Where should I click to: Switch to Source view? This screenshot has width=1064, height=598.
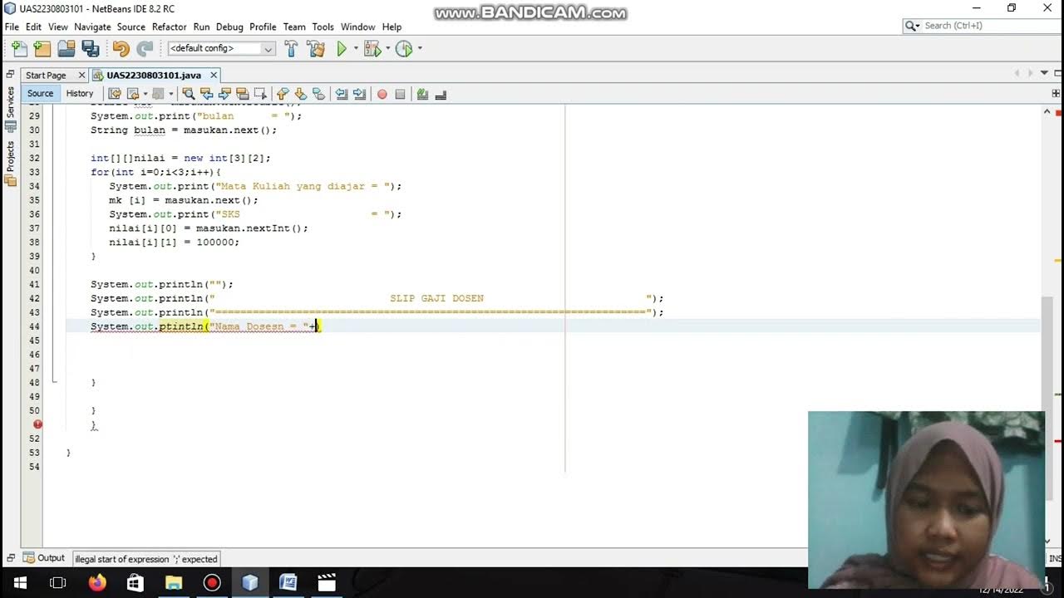(x=40, y=94)
